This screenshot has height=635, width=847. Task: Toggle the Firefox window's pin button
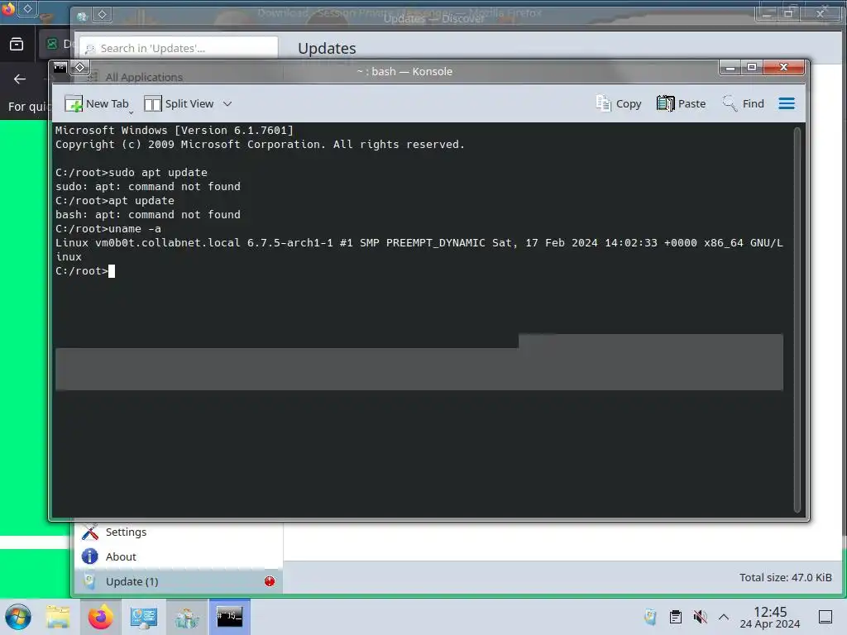27,8
